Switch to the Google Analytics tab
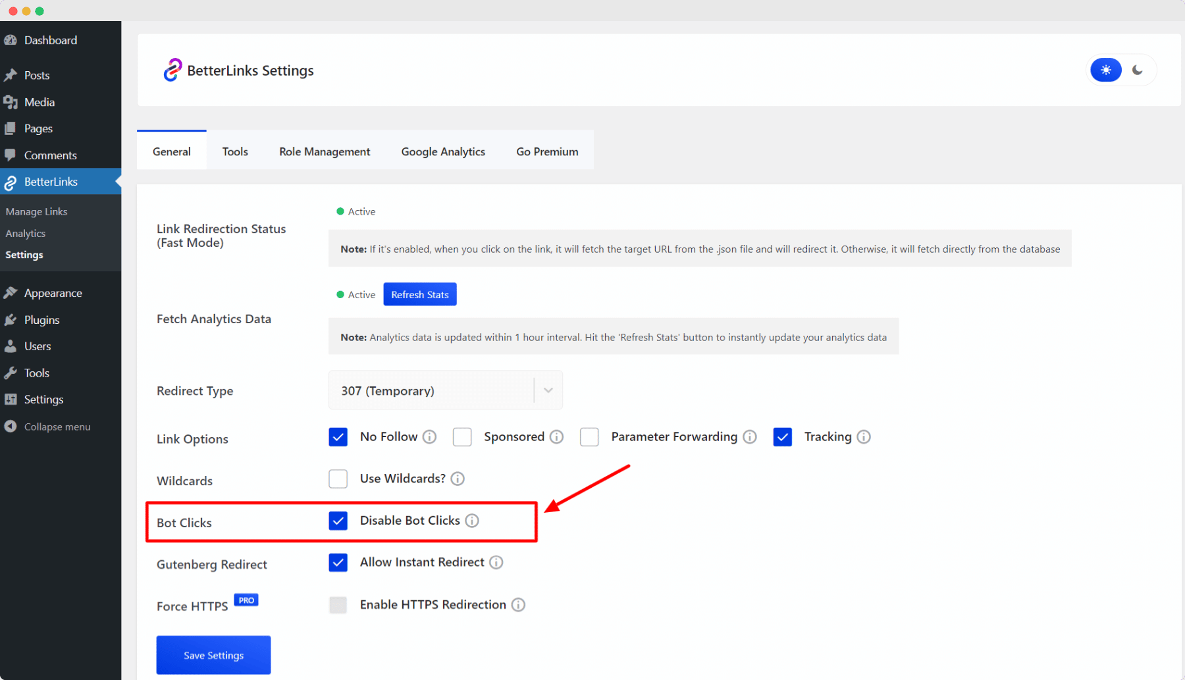Viewport: 1185px width, 680px height. (442, 151)
